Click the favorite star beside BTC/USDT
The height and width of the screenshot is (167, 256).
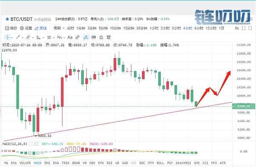(x=7, y=19)
